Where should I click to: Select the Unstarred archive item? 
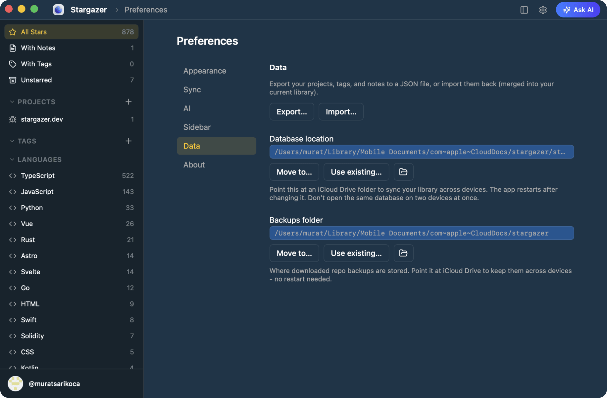click(x=72, y=80)
